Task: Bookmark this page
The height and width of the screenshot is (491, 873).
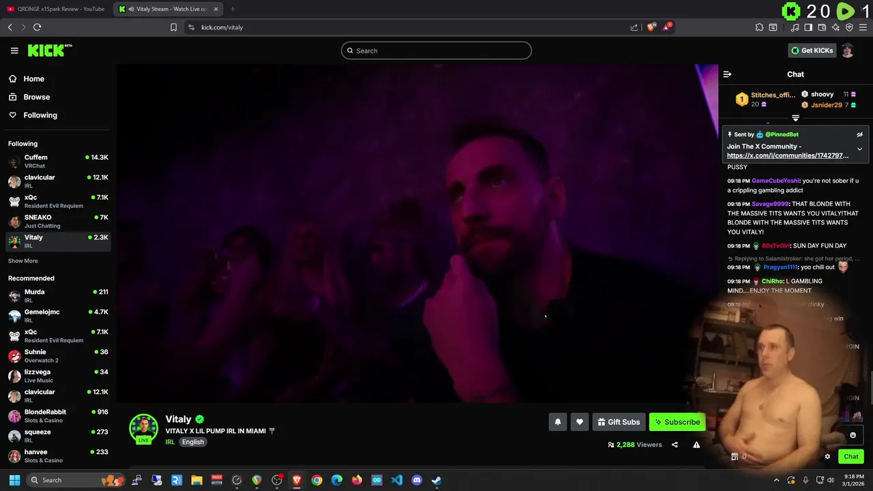Action: [x=173, y=27]
